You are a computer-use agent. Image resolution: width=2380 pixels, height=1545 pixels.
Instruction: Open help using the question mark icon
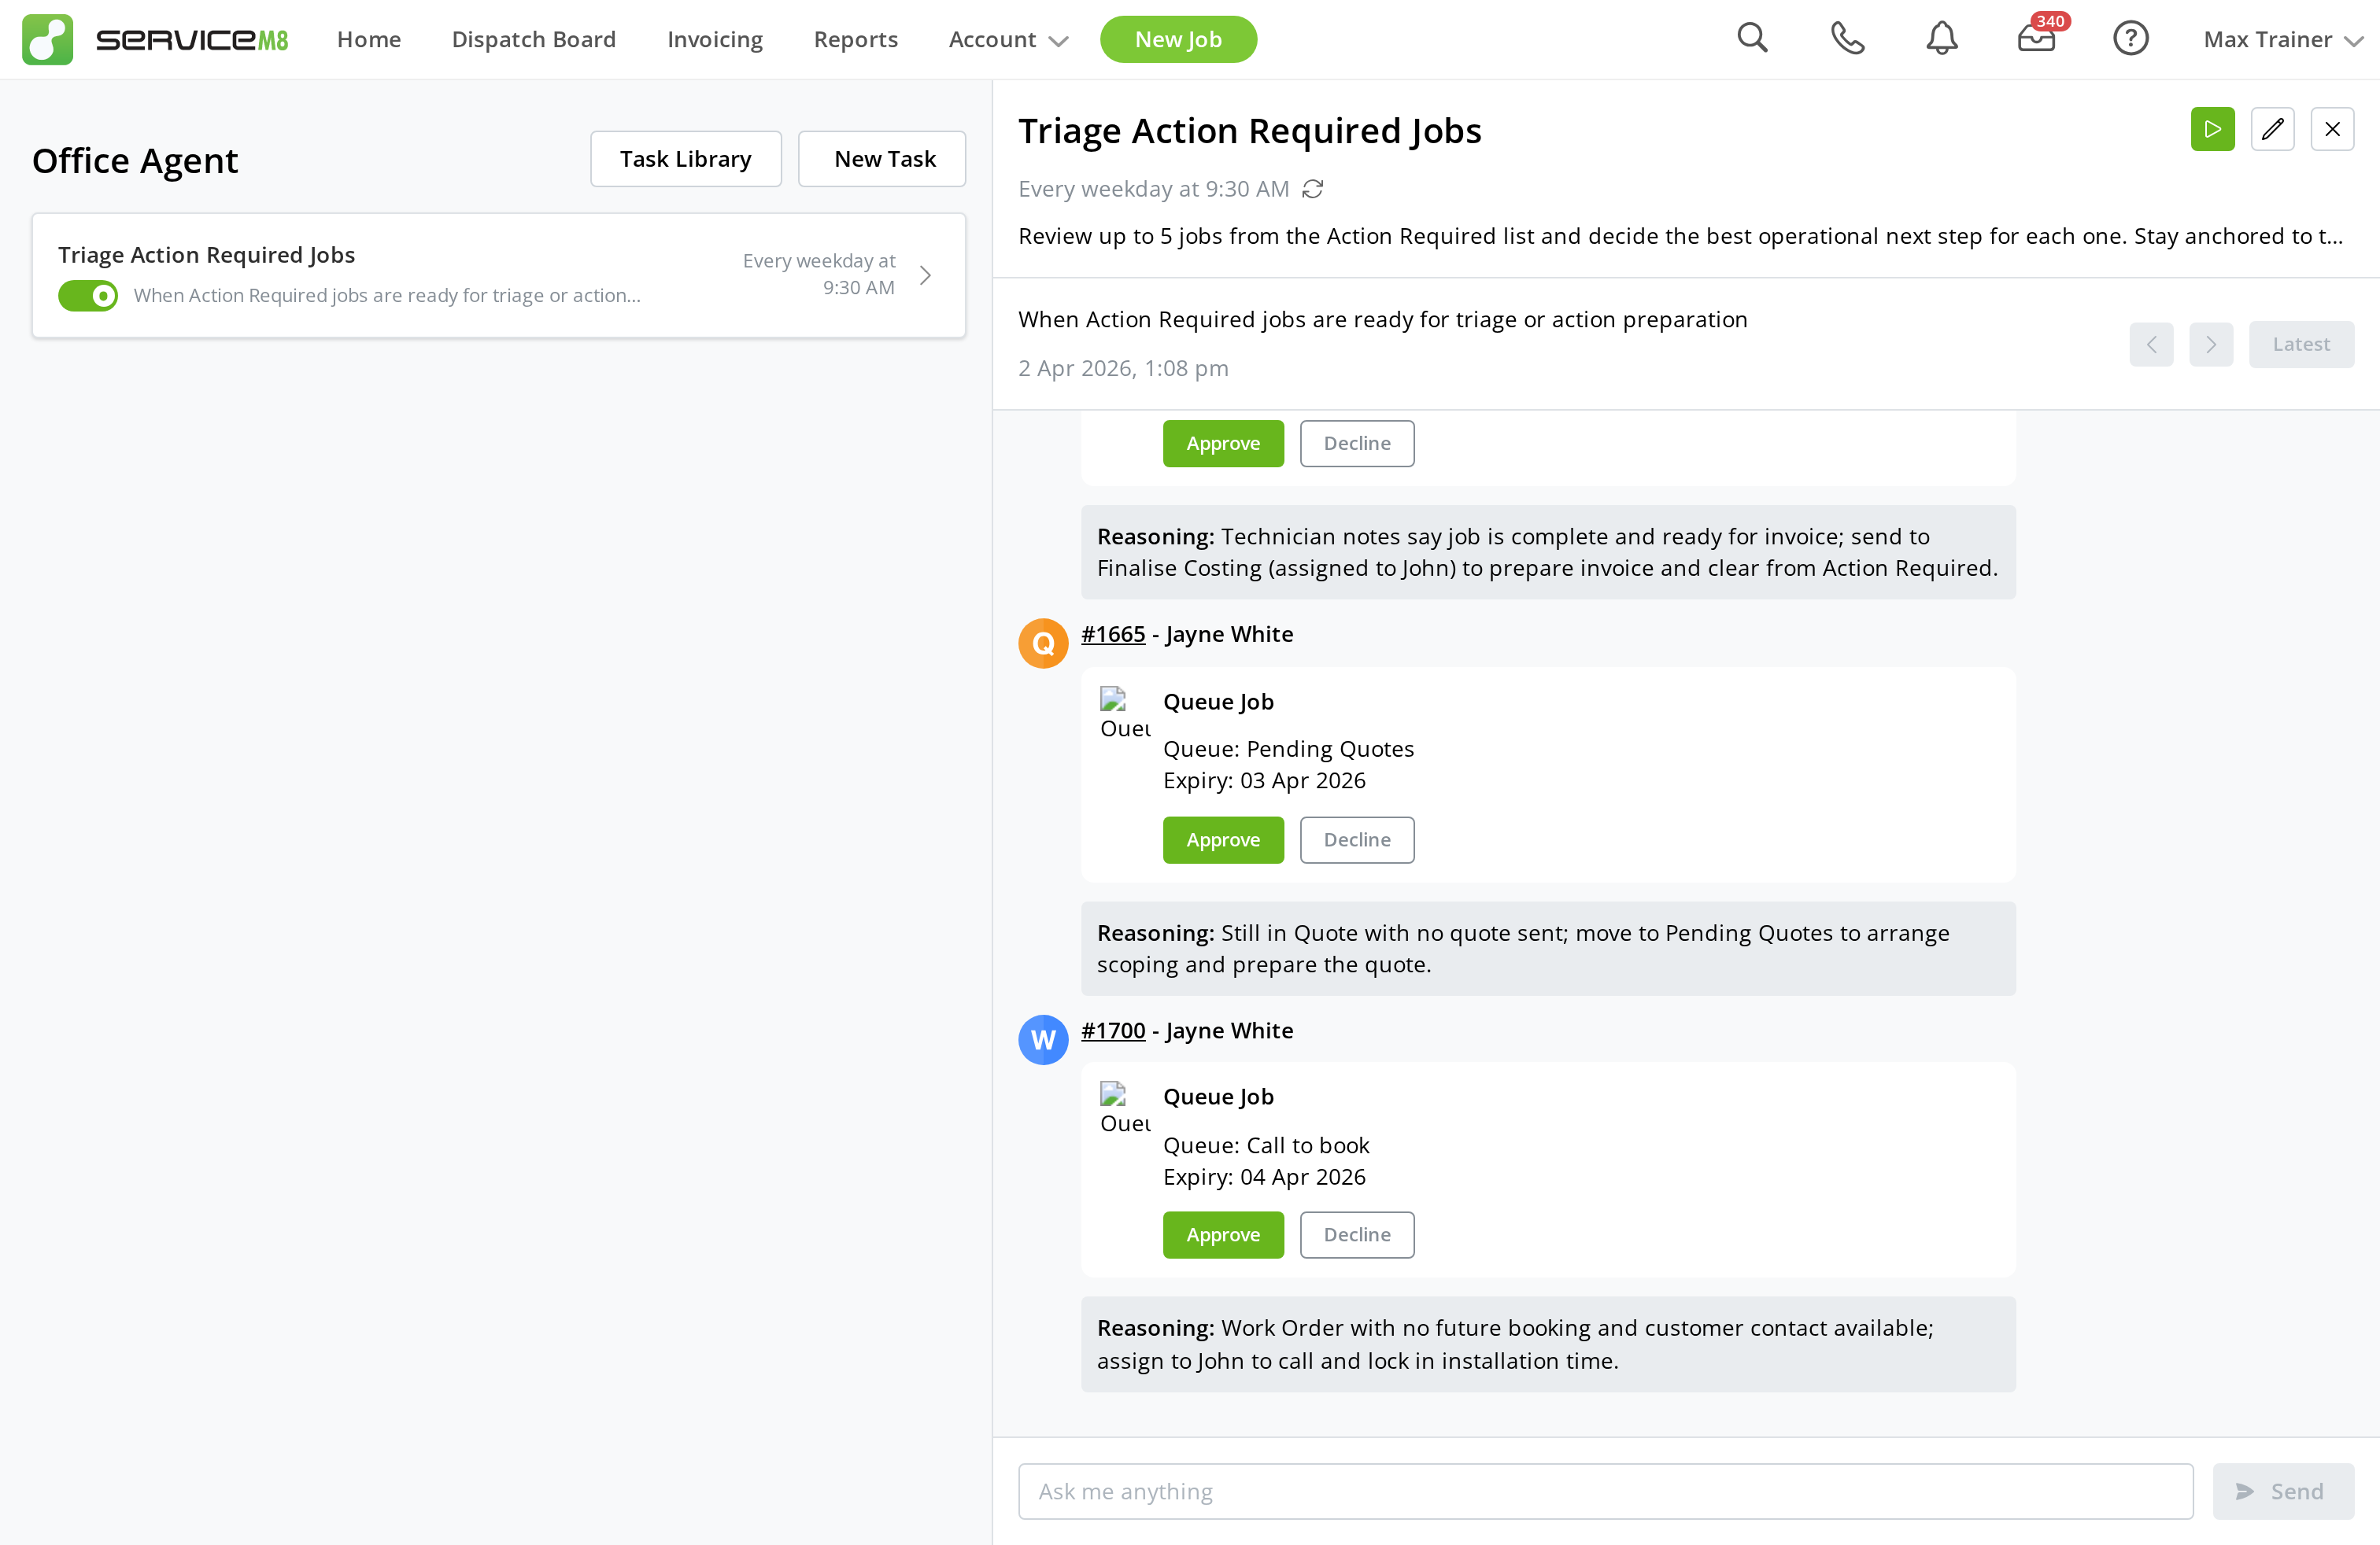(2130, 38)
